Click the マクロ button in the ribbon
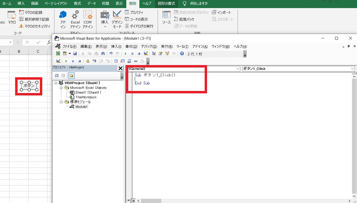 click(x=12, y=17)
